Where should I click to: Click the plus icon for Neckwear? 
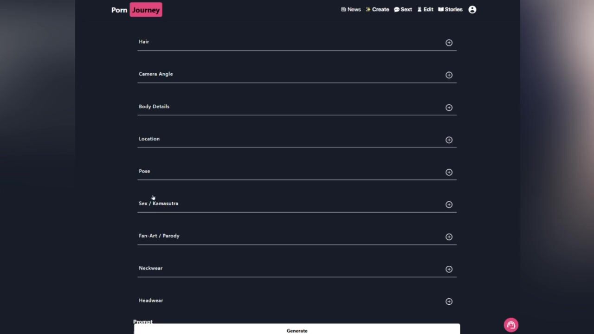449,269
